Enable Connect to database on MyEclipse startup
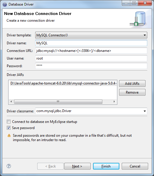The width and height of the screenshot is (154, 176). [9, 122]
